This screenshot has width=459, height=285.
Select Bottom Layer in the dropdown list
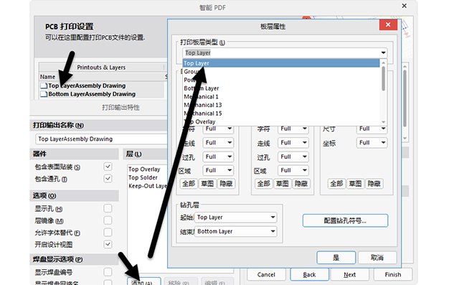click(281, 88)
